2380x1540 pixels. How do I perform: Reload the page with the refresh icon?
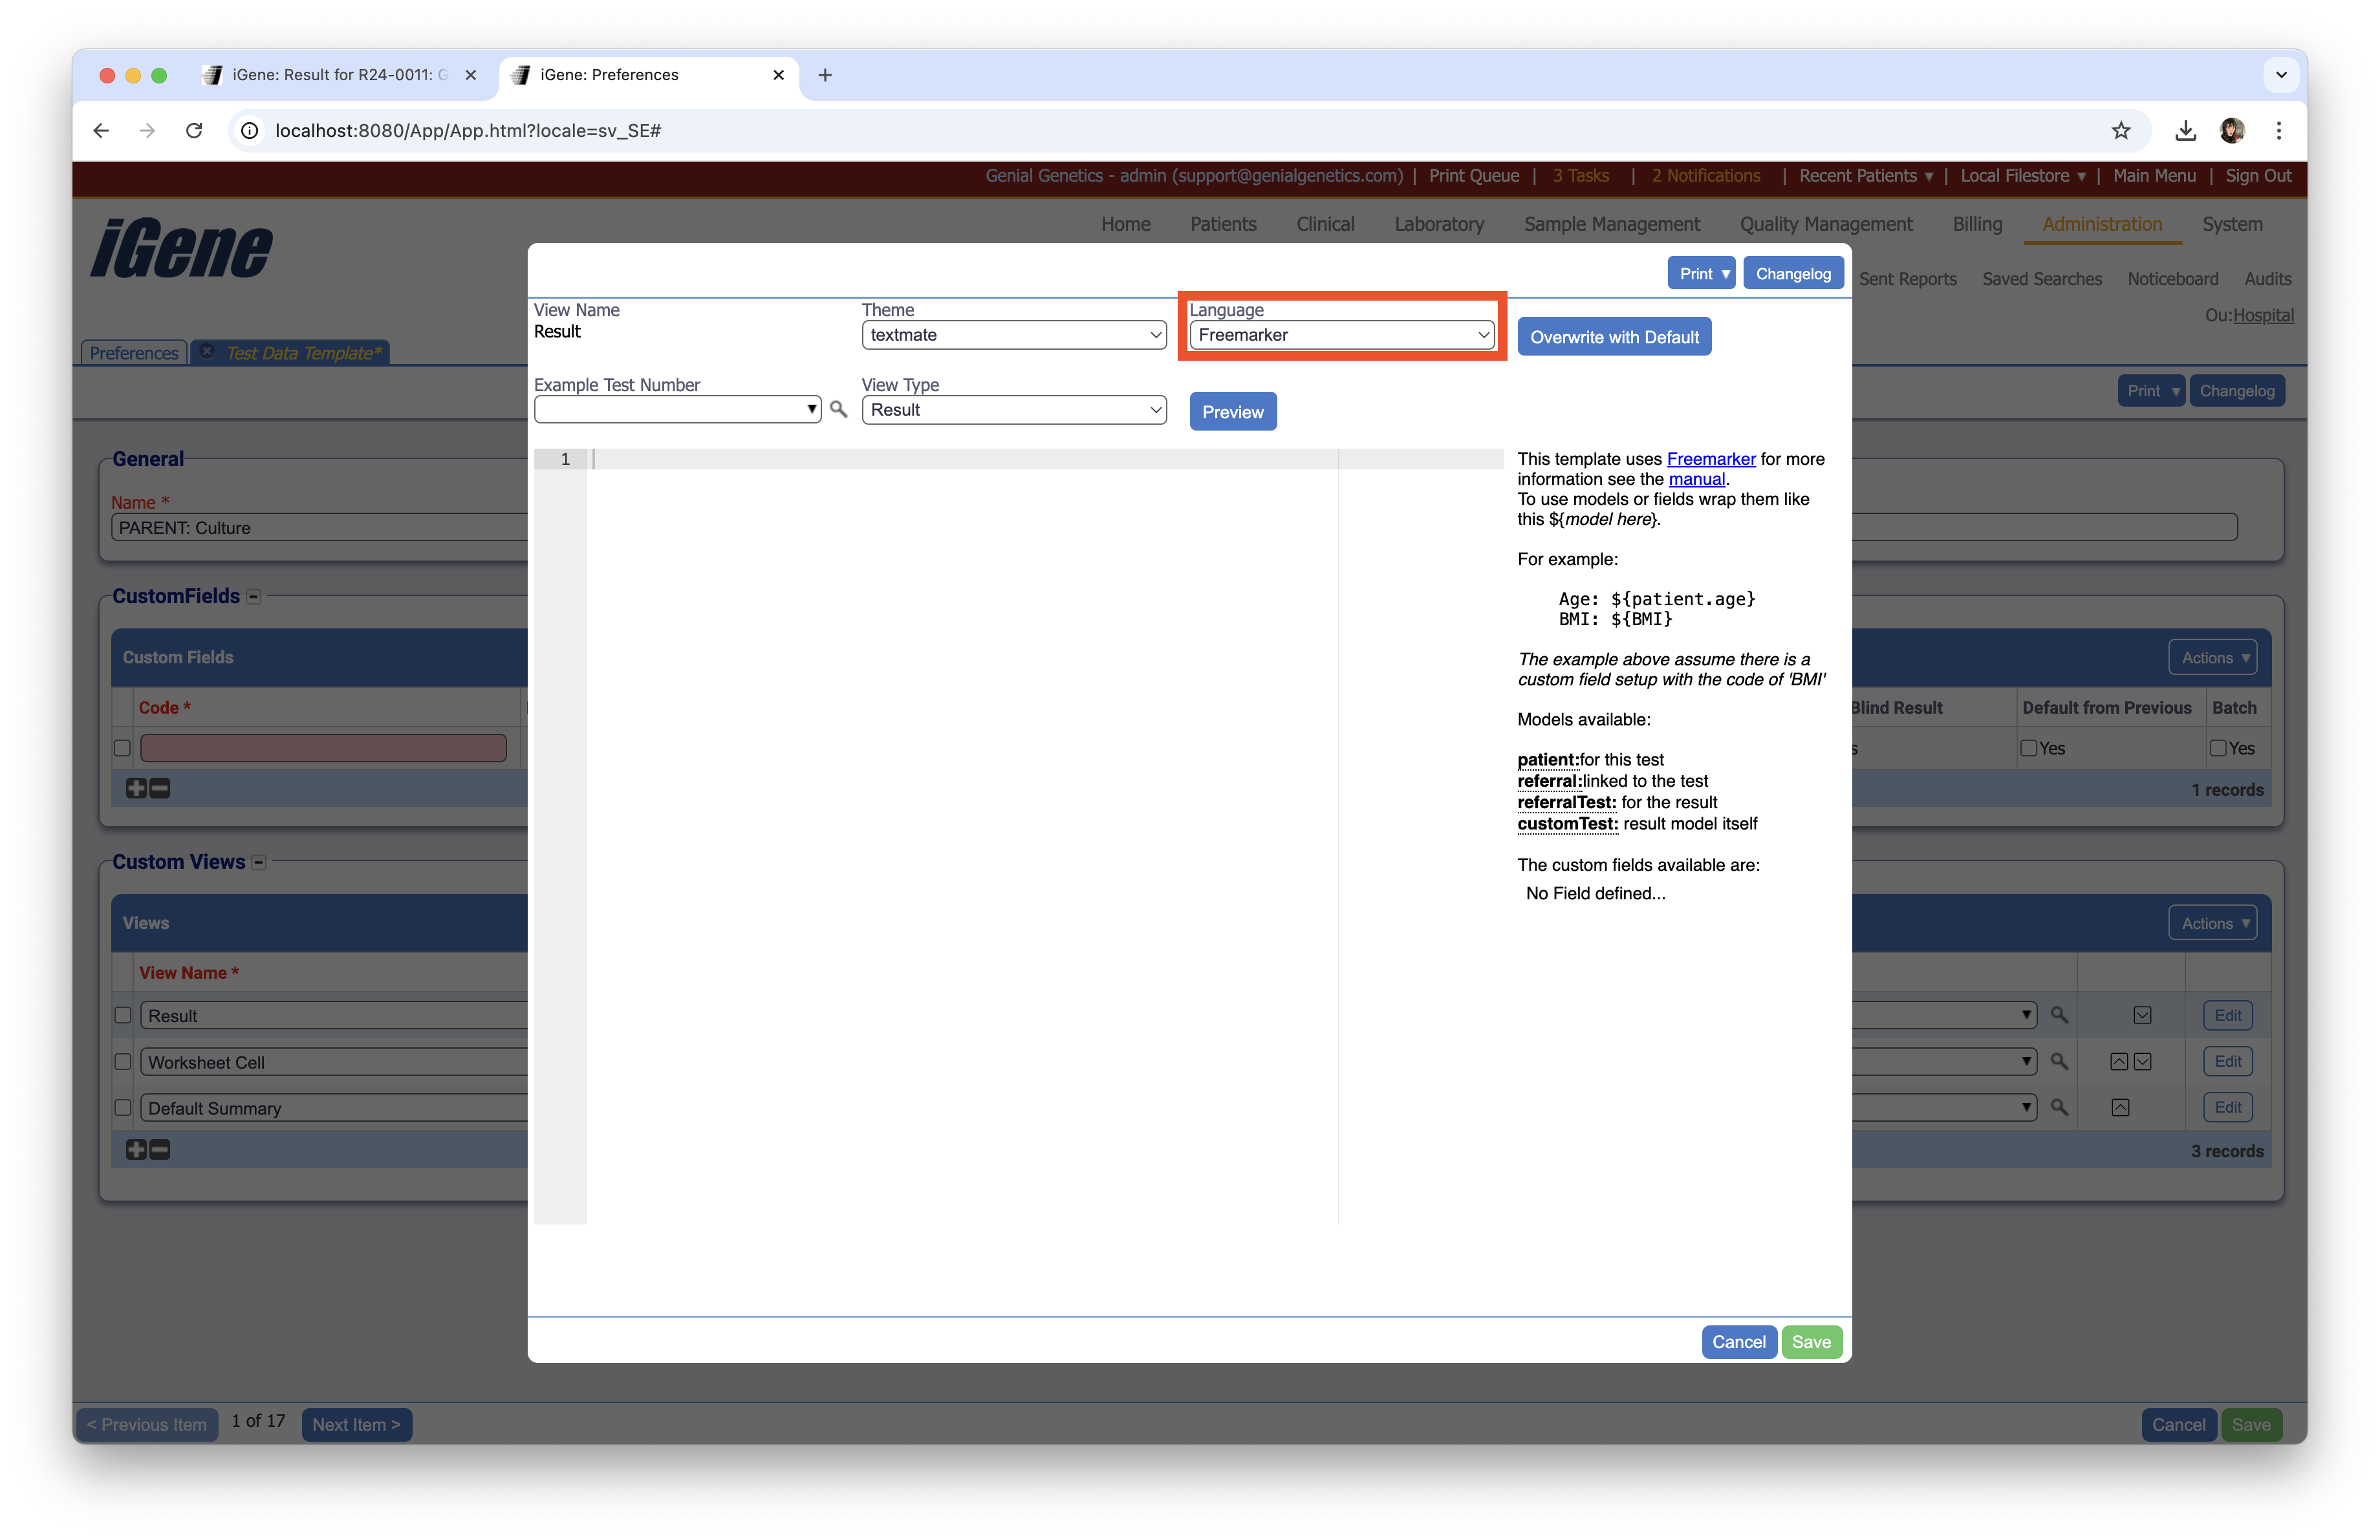(x=194, y=130)
